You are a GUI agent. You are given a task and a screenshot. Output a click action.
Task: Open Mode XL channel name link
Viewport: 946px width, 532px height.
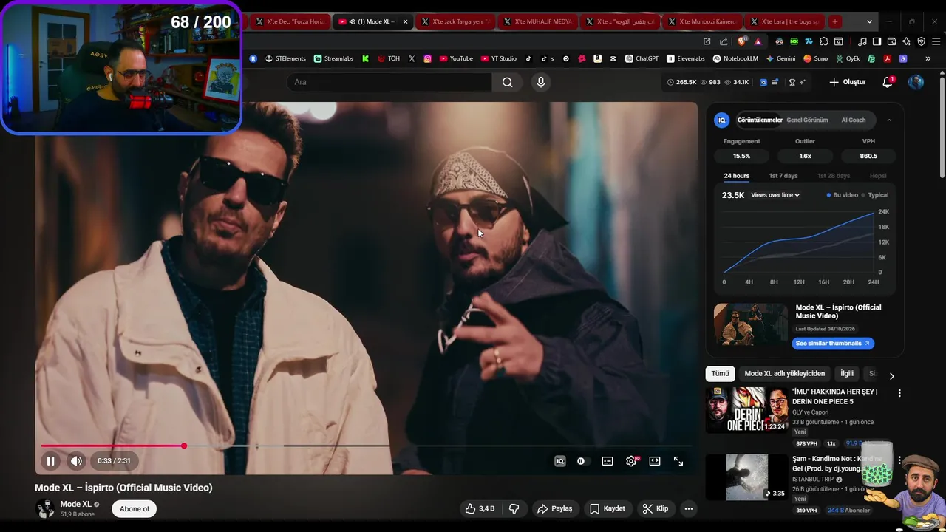pyautogui.click(x=75, y=504)
